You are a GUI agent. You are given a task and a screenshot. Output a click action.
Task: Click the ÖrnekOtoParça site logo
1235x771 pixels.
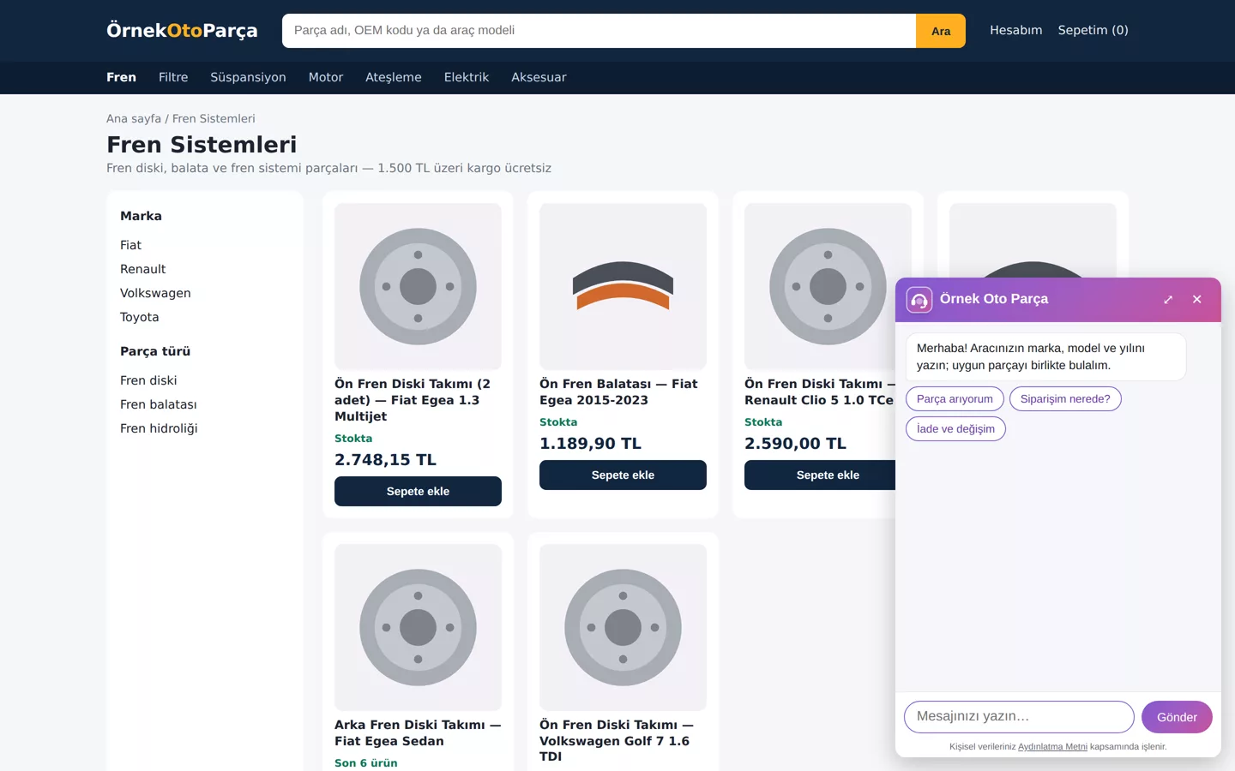coord(182,30)
